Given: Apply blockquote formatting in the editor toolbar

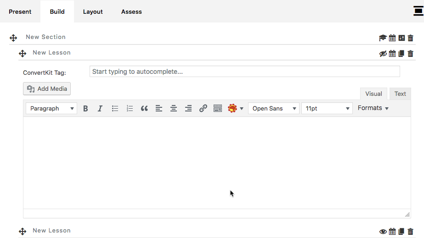Looking at the screenshot, I should [144, 109].
